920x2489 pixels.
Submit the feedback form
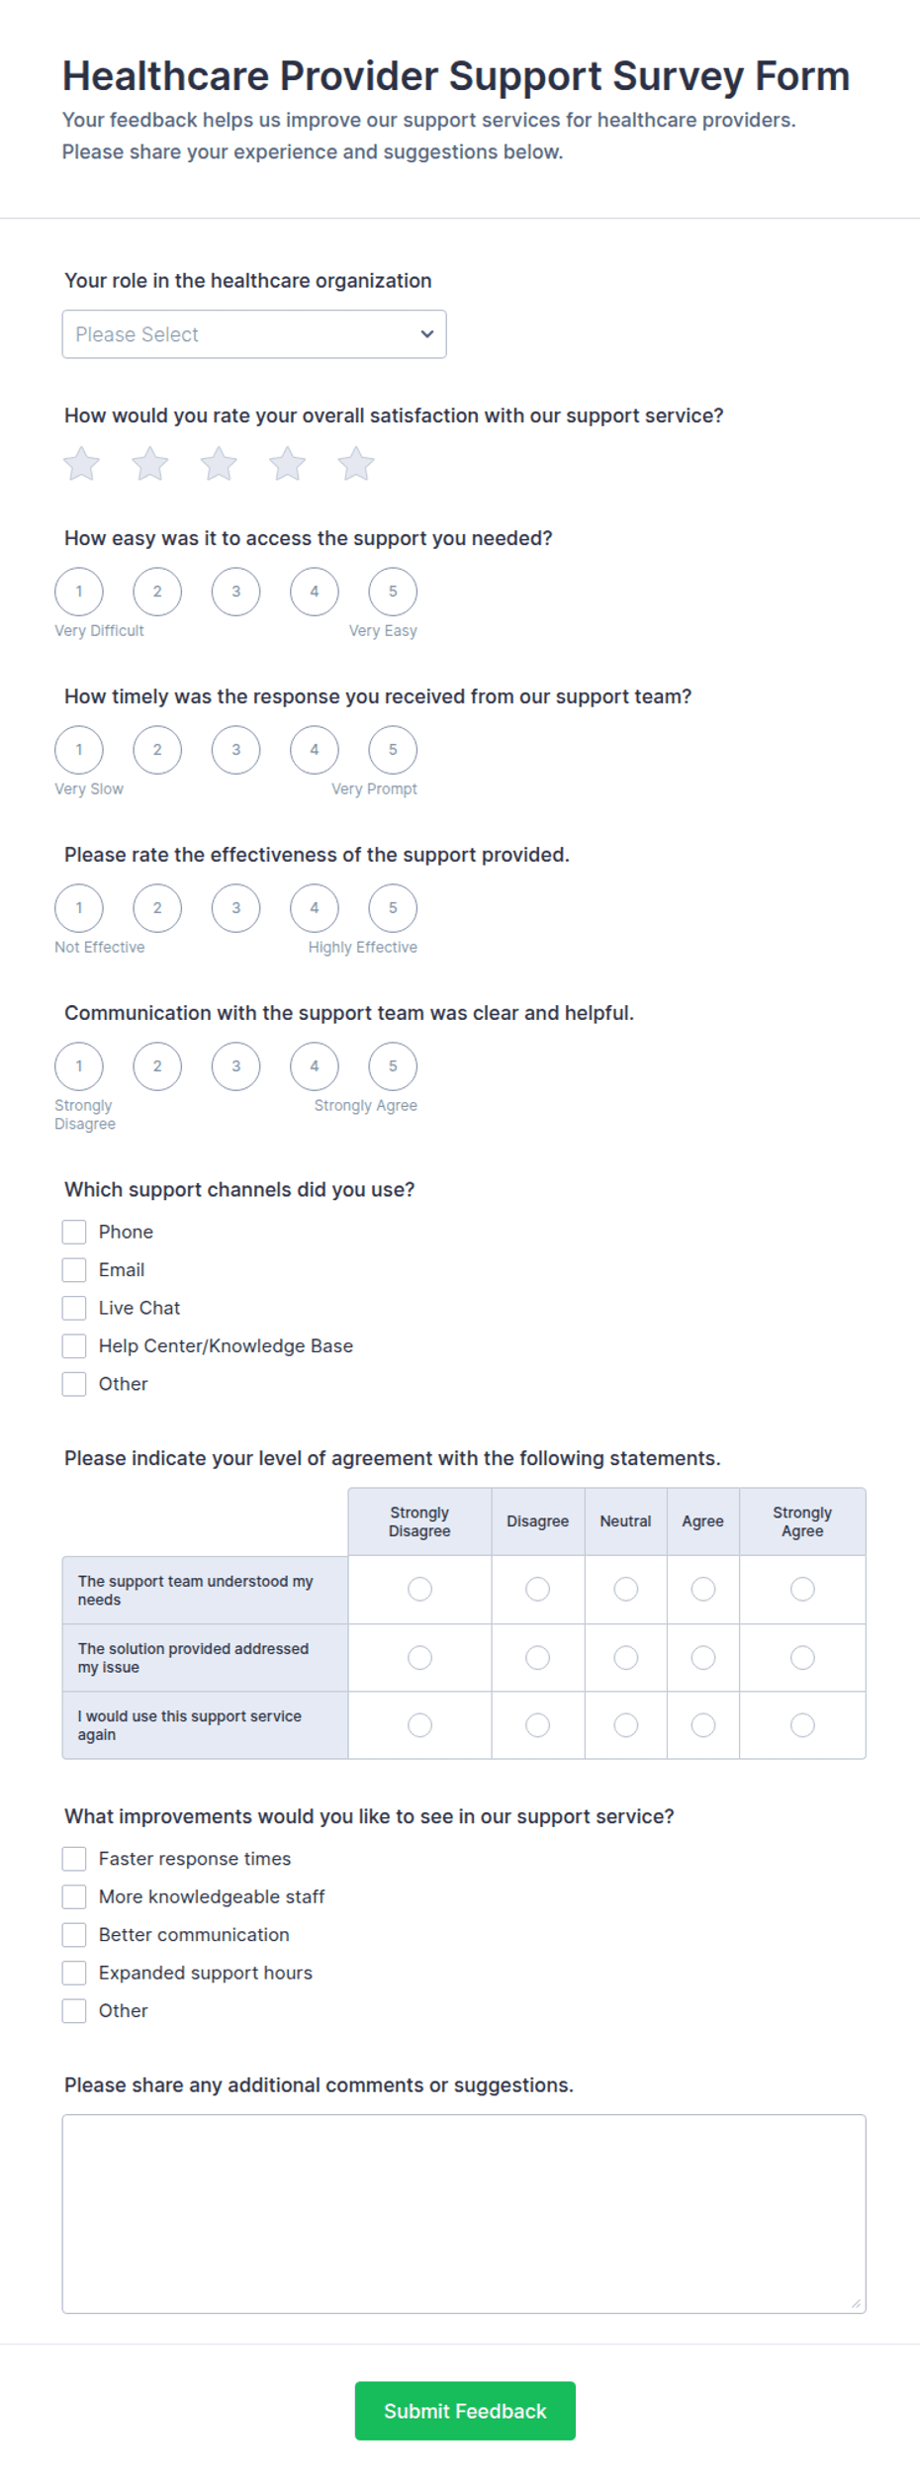465,2411
